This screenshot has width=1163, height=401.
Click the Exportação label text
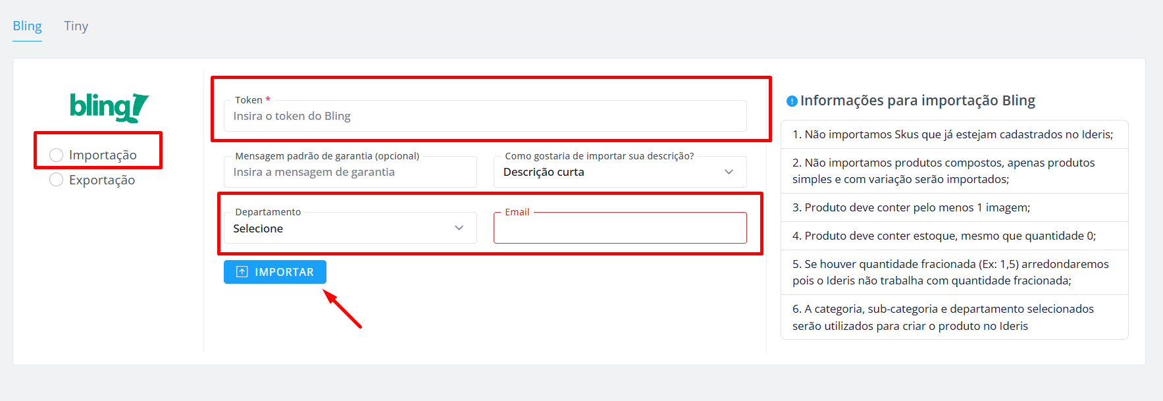pos(102,180)
